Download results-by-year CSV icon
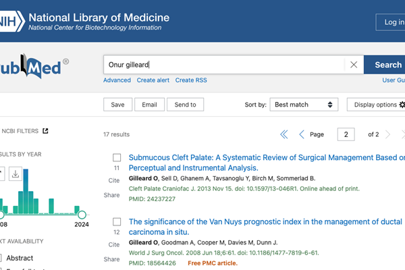This screenshot has height=270, width=405. (16, 174)
